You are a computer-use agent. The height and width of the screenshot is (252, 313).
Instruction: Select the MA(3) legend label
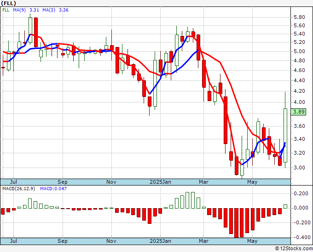[x=49, y=10]
